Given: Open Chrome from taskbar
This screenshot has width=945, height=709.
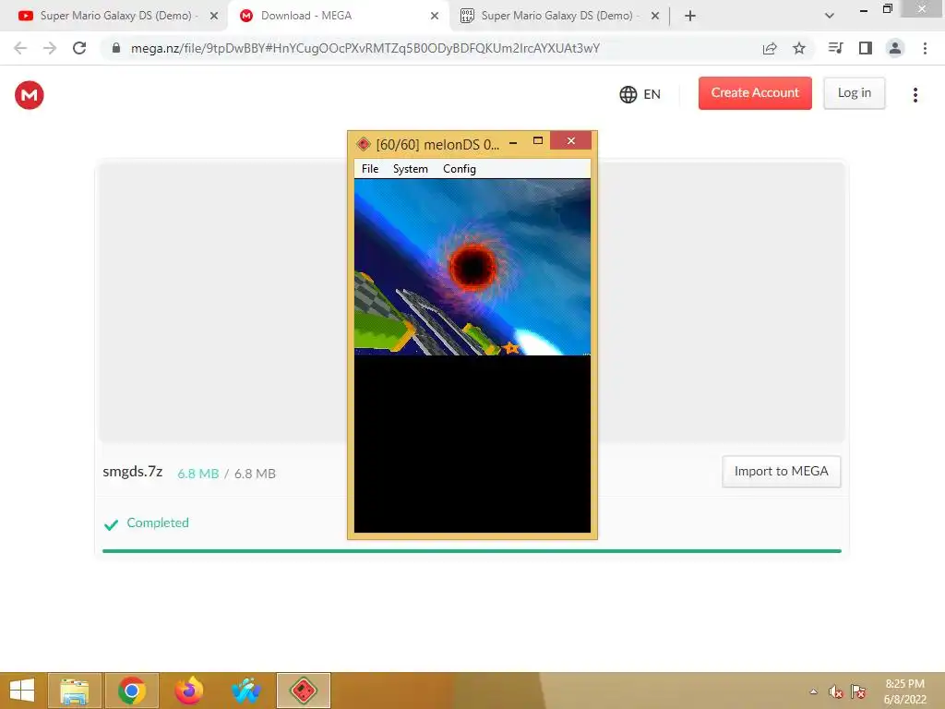Looking at the screenshot, I should pyautogui.click(x=132, y=691).
